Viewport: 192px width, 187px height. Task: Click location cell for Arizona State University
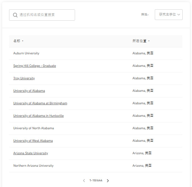click(142, 153)
